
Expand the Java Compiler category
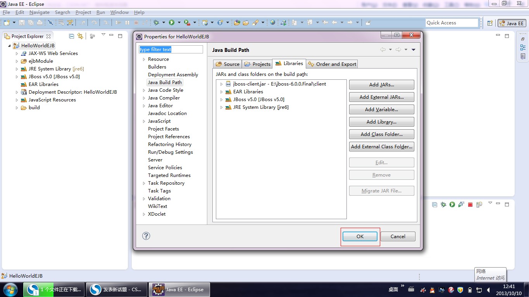[x=144, y=98]
